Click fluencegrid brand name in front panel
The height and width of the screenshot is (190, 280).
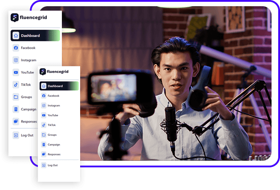(57, 71)
